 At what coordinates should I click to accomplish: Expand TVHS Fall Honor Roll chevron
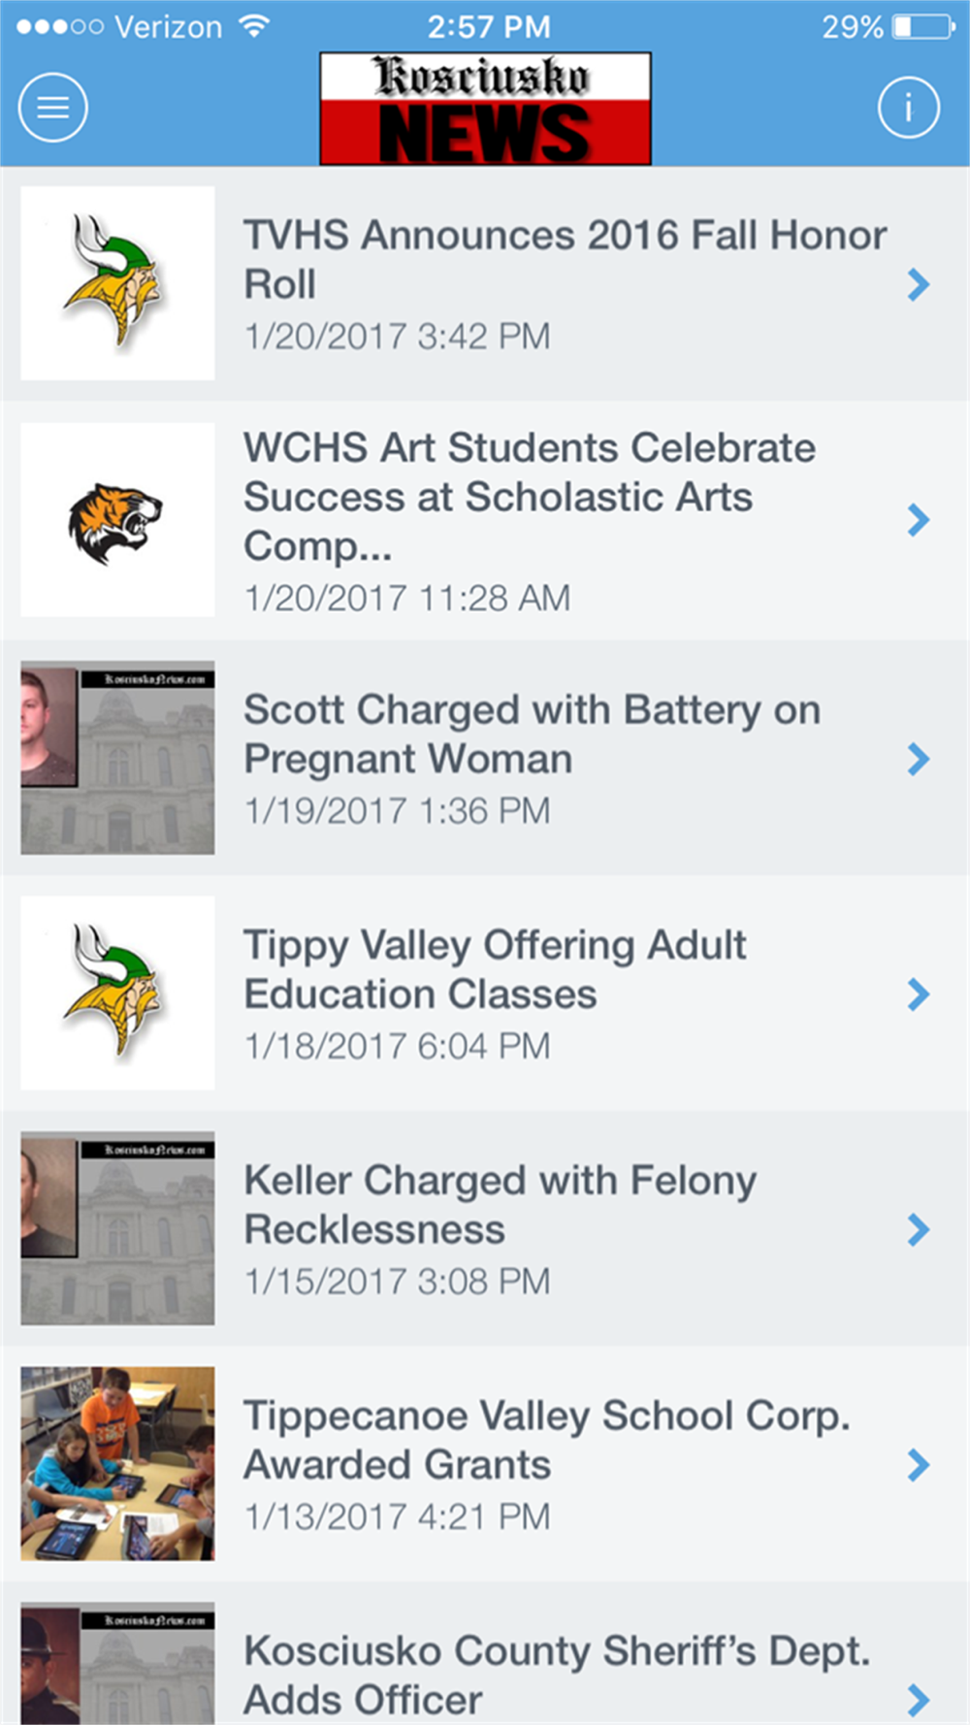918,284
